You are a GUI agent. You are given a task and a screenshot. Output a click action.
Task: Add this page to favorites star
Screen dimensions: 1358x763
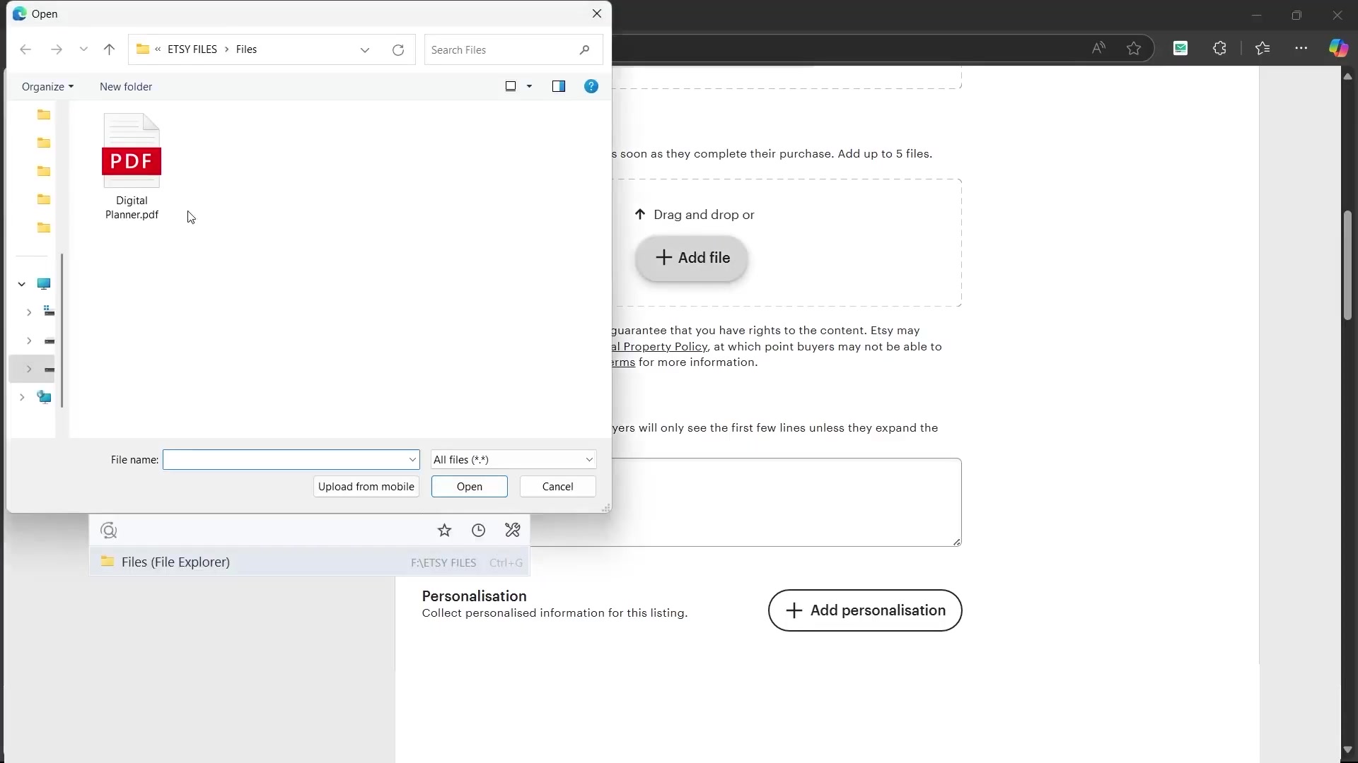[x=1134, y=48]
